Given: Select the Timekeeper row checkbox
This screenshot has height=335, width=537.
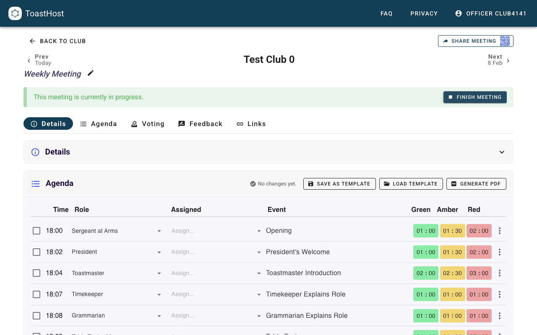Looking at the screenshot, I should tap(36, 294).
